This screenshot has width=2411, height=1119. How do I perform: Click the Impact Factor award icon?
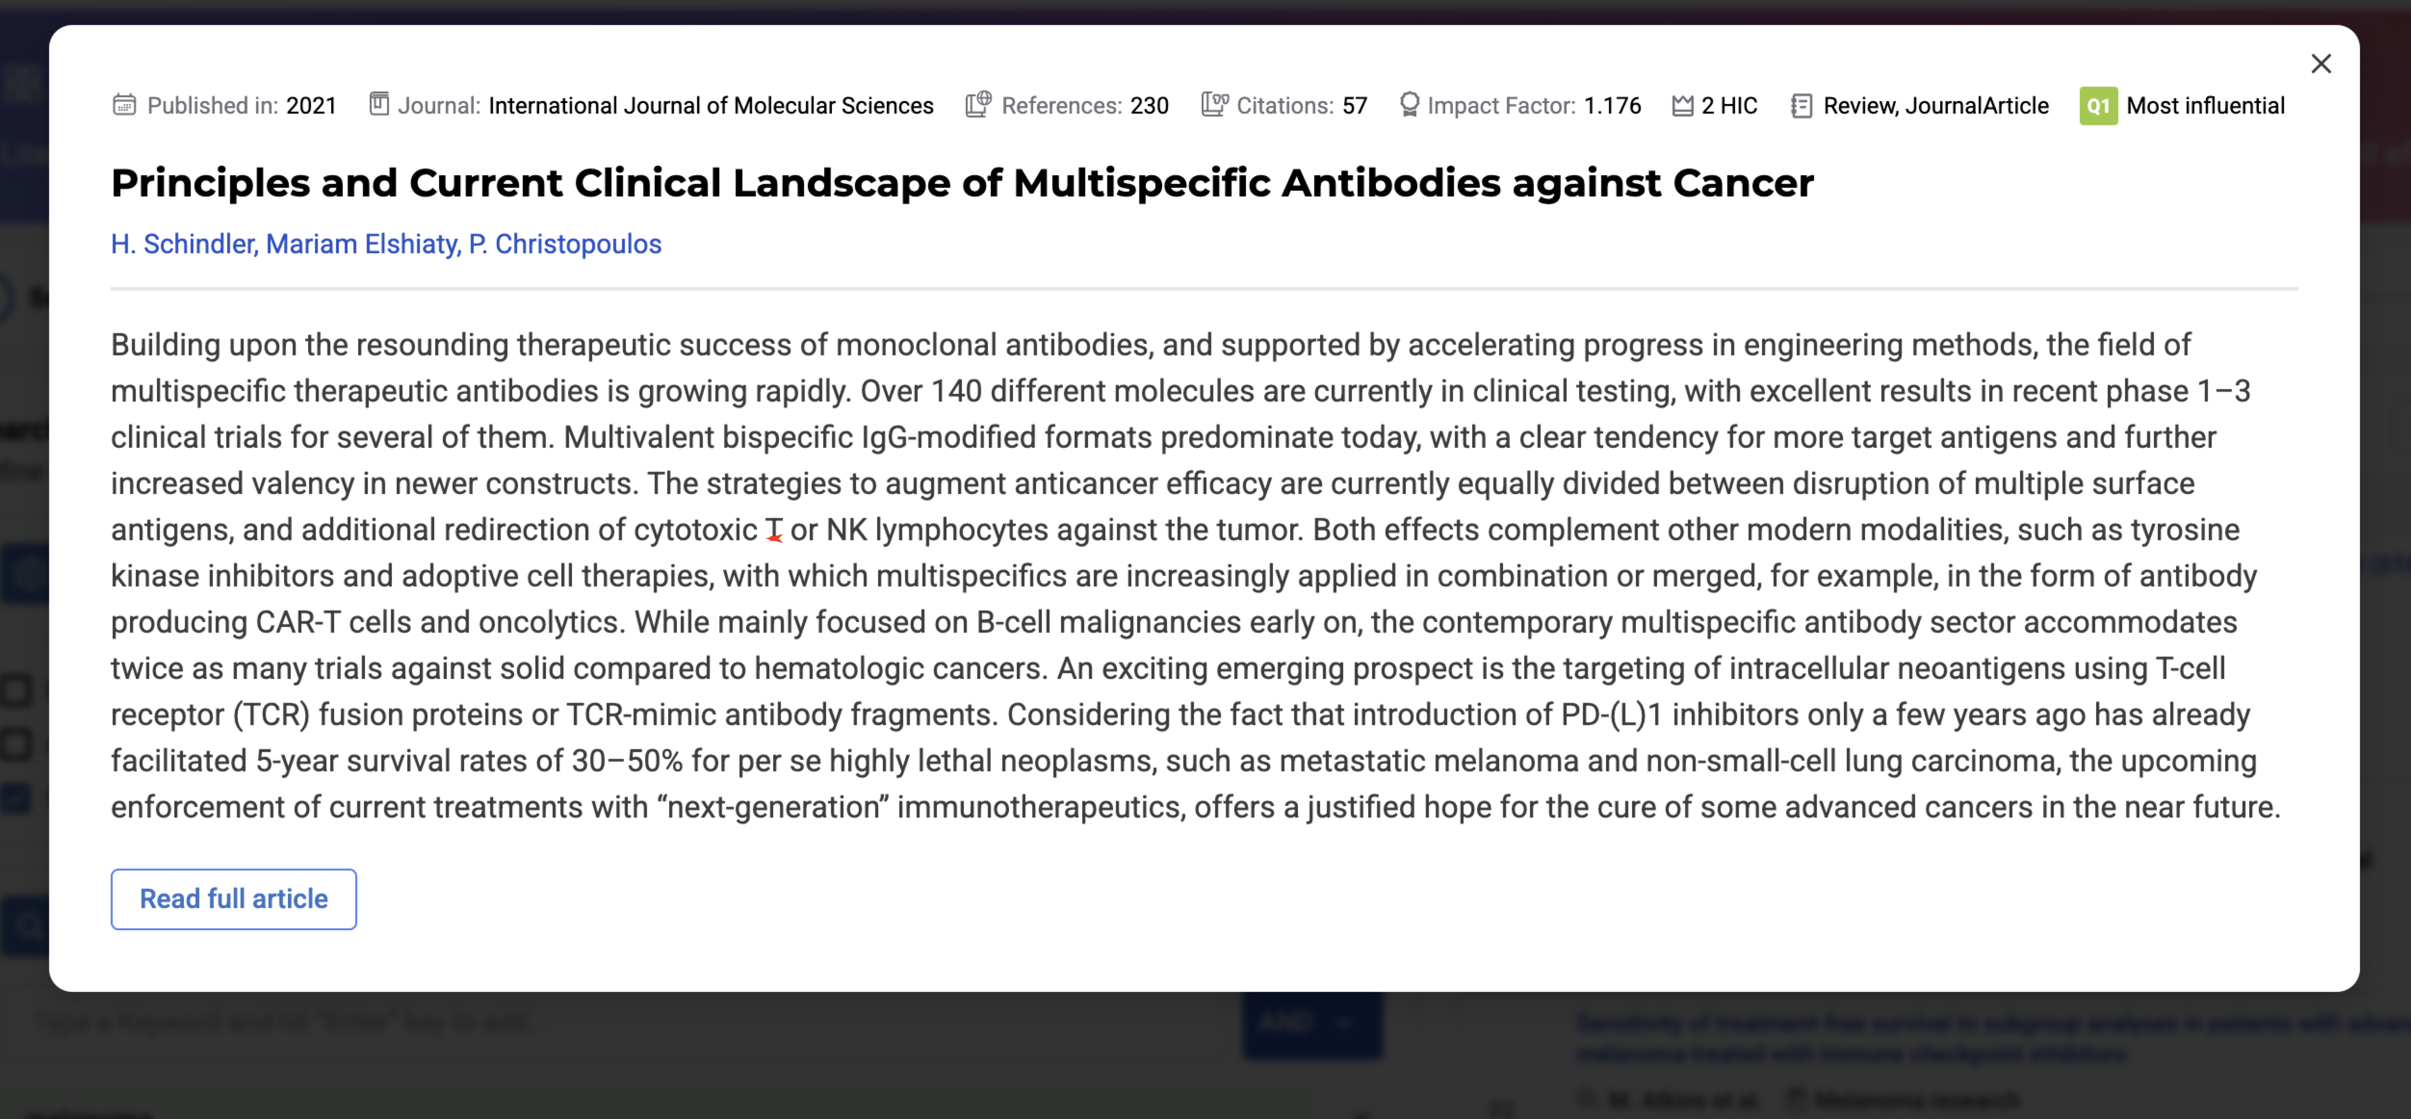[x=1409, y=104]
